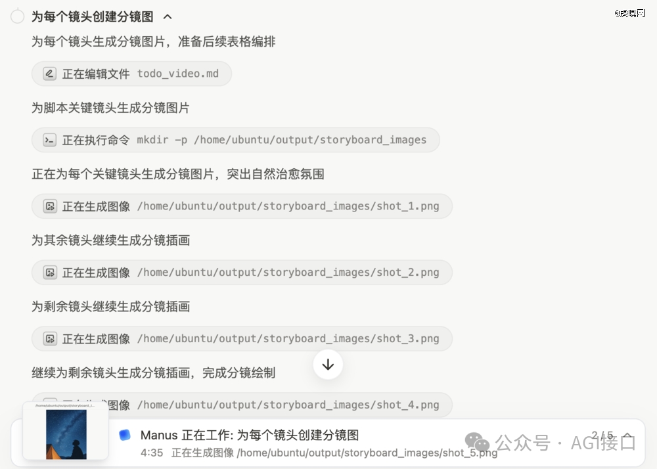657x469 pixels.
Task: Click the image generation icon for shot_1.png
Action: pos(50,206)
